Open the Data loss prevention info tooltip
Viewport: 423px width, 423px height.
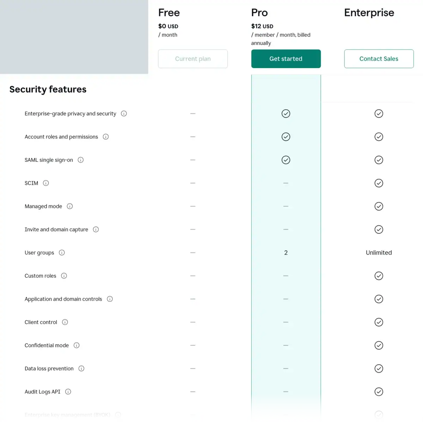pos(81,368)
